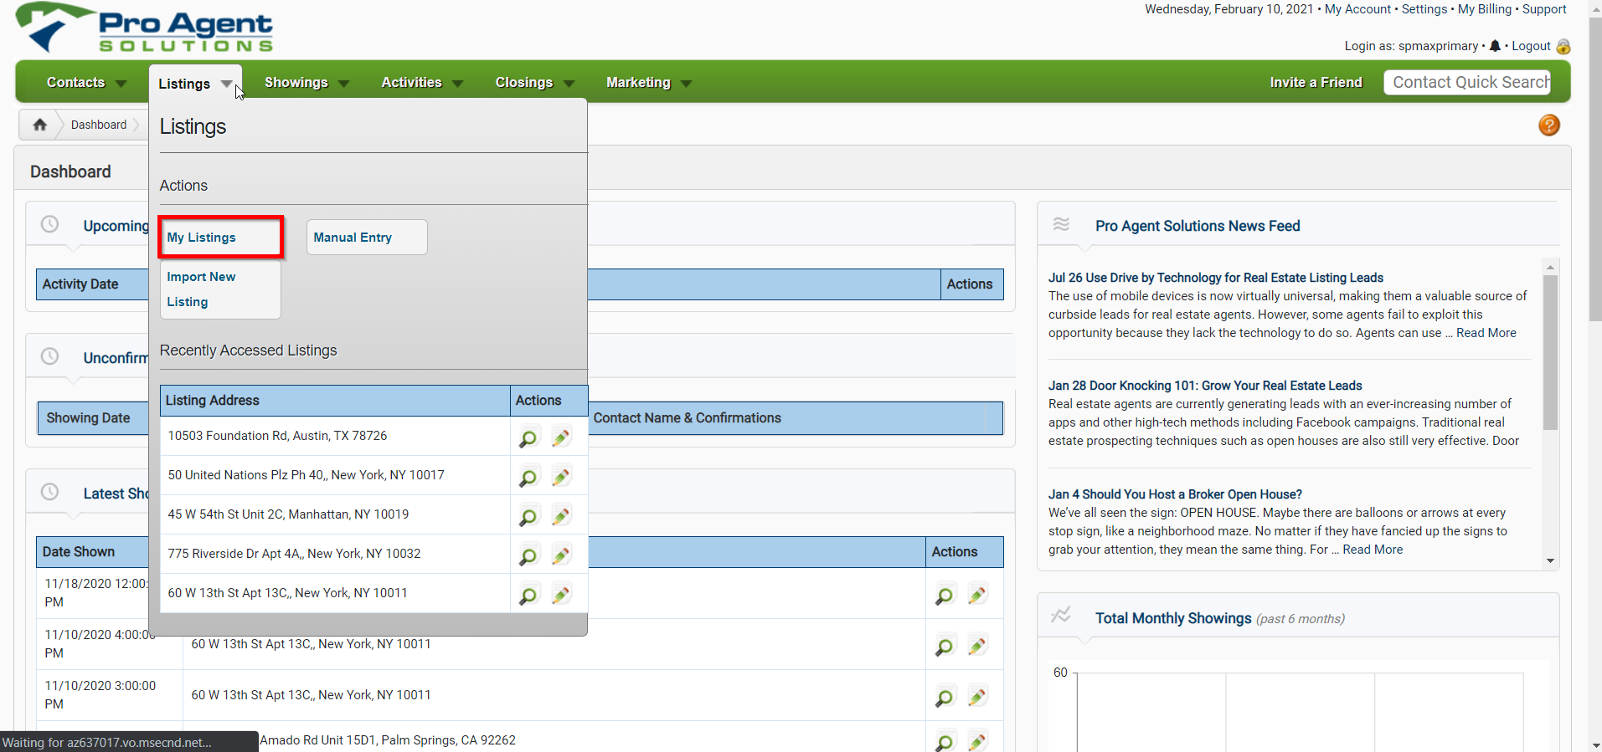View 45 W 54th St listing magnifier
Image resolution: width=1602 pixels, height=752 pixels.
528,516
